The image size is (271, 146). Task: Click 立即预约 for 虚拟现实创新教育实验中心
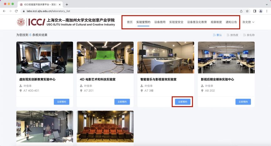click(61, 102)
